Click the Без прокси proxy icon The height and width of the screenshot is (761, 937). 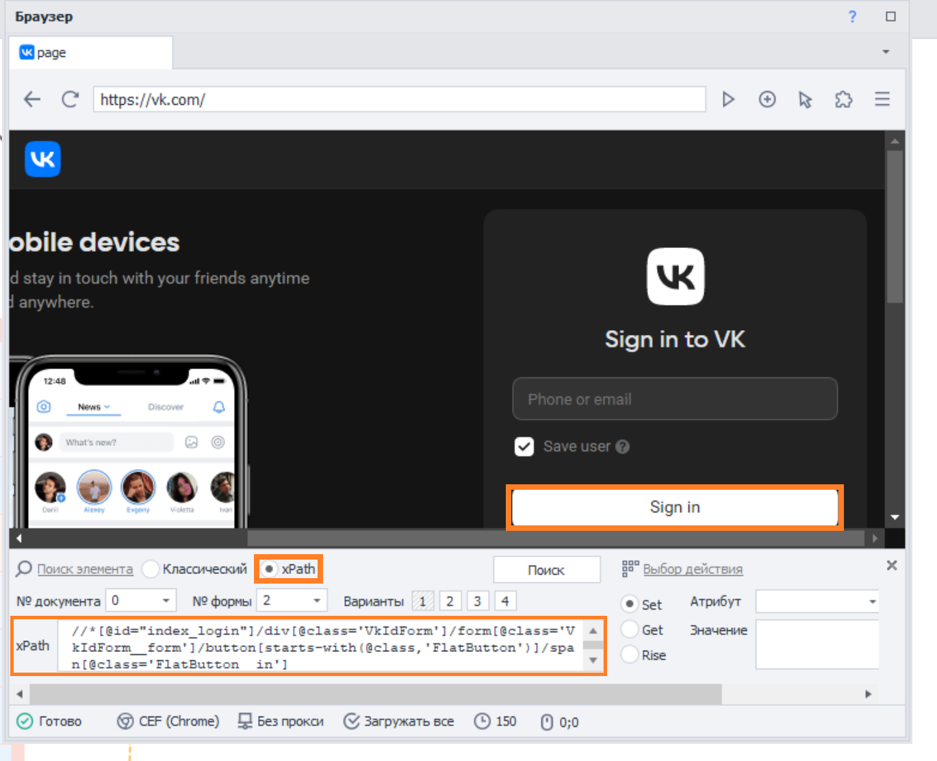click(245, 721)
